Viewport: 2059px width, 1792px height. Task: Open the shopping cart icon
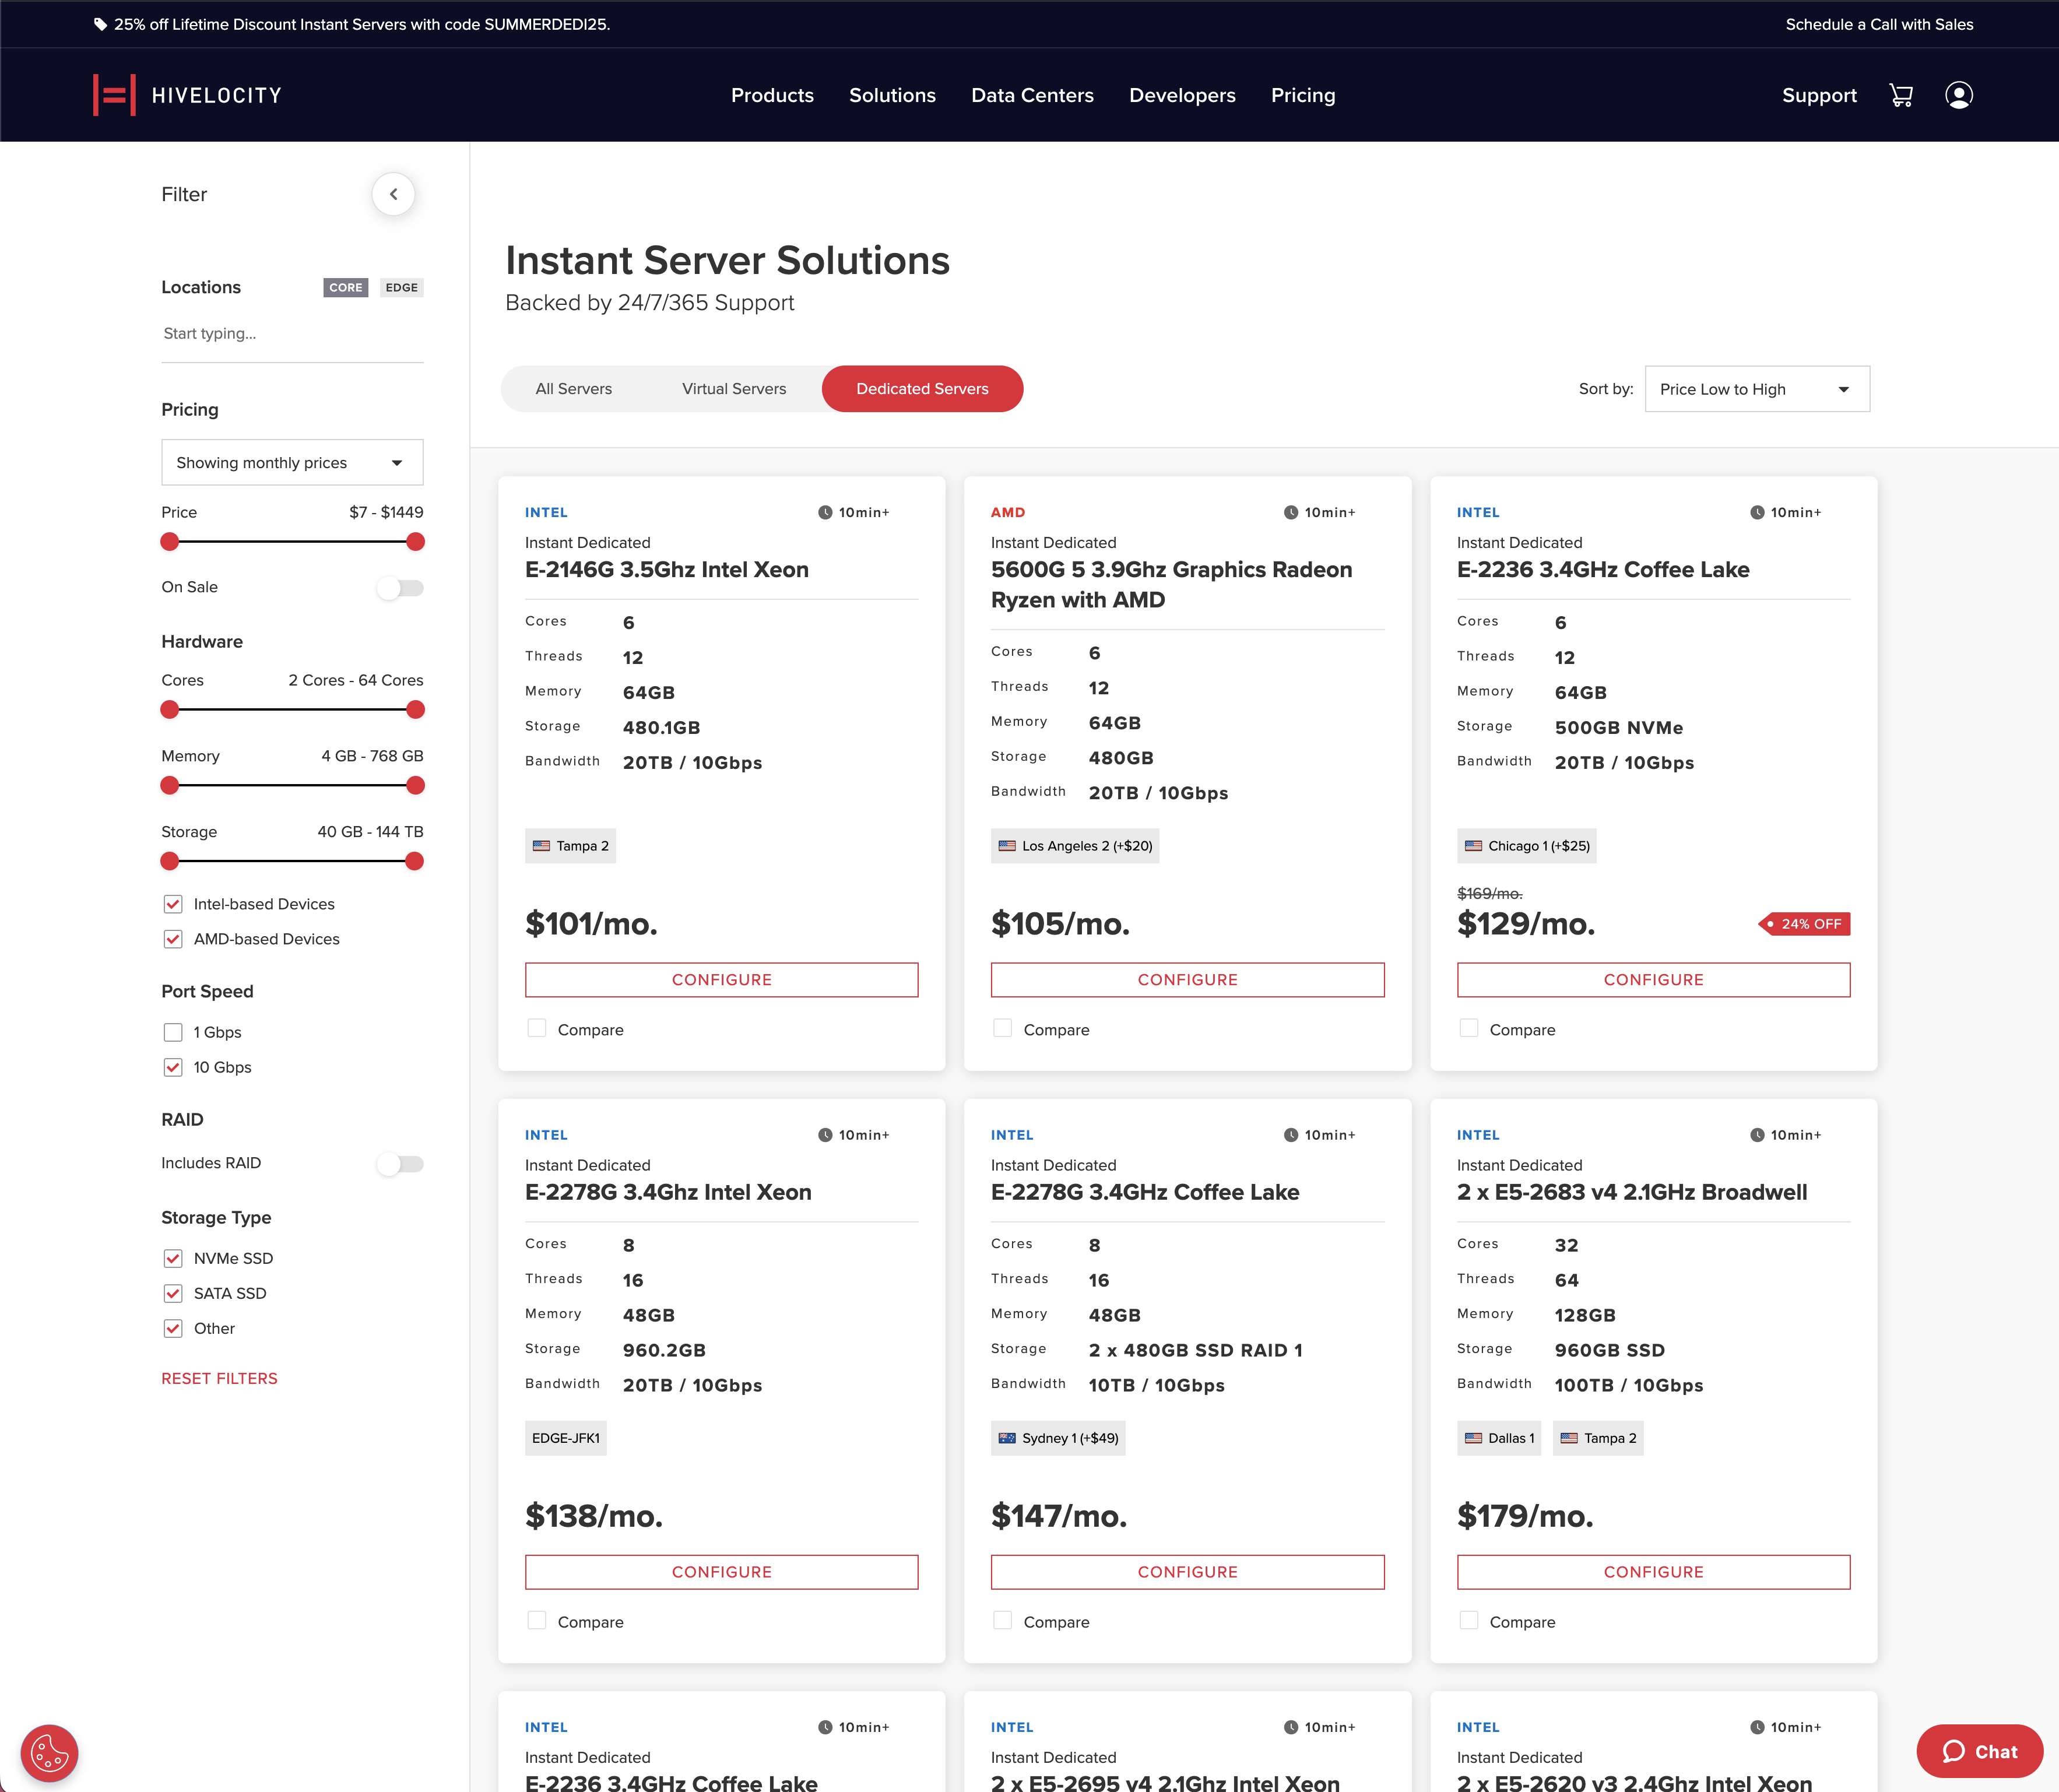click(1900, 95)
